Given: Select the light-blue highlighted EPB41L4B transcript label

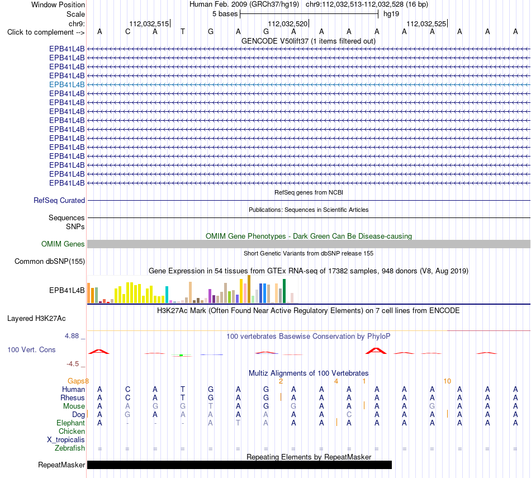Looking at the screenshot, I should [x=67, y=84].
